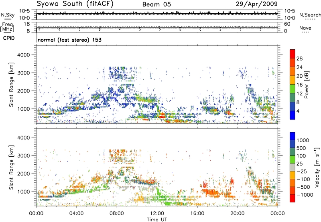
Task: Click the "-500" Velocity colorbar value
Action: (x=303, y=187)
